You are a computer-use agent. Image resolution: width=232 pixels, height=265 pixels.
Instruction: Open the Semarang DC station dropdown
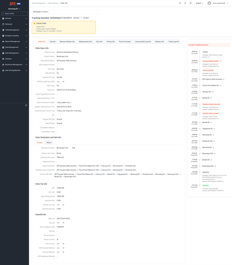click(14, 9)
